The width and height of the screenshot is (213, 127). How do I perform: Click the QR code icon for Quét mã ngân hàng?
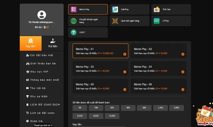click(x=115, y=21)
